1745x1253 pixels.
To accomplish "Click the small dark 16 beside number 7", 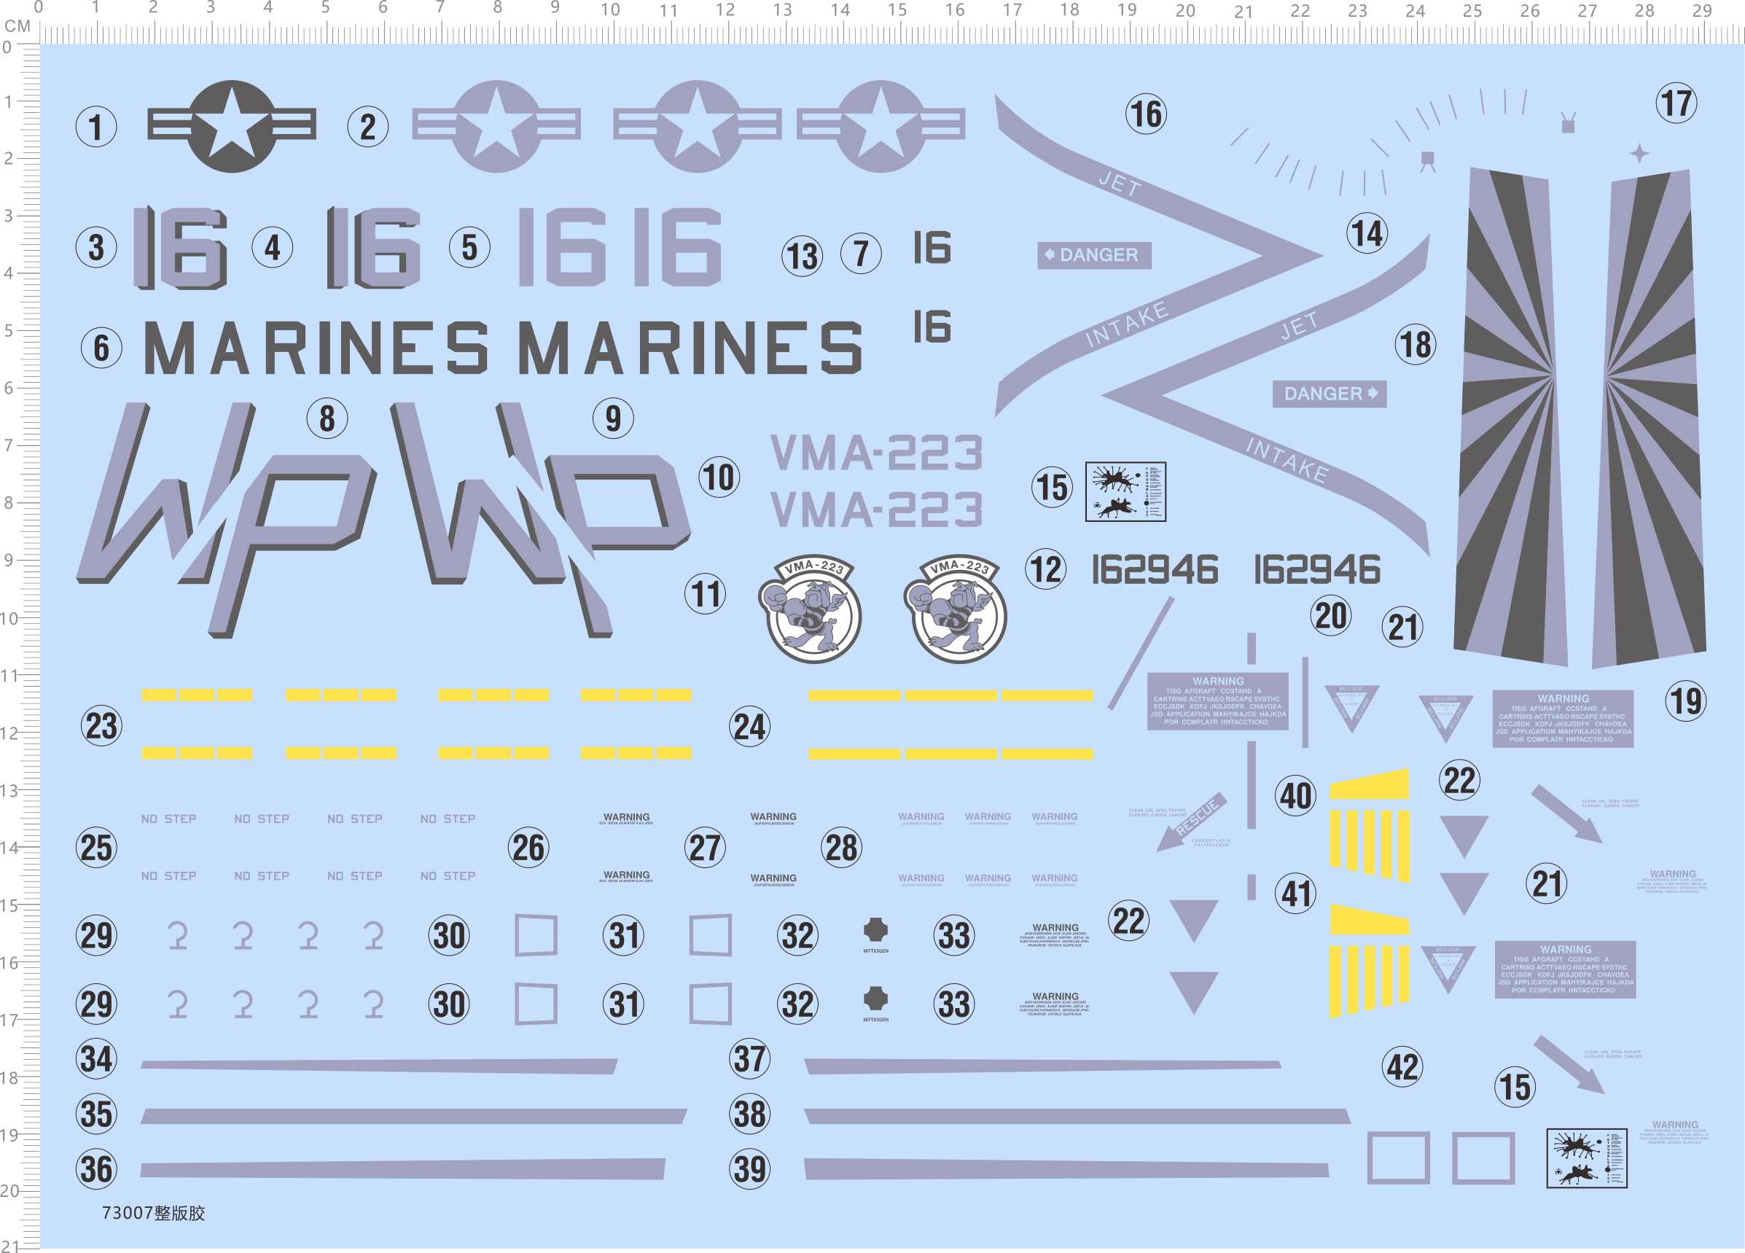I will (x=932, y=248).
